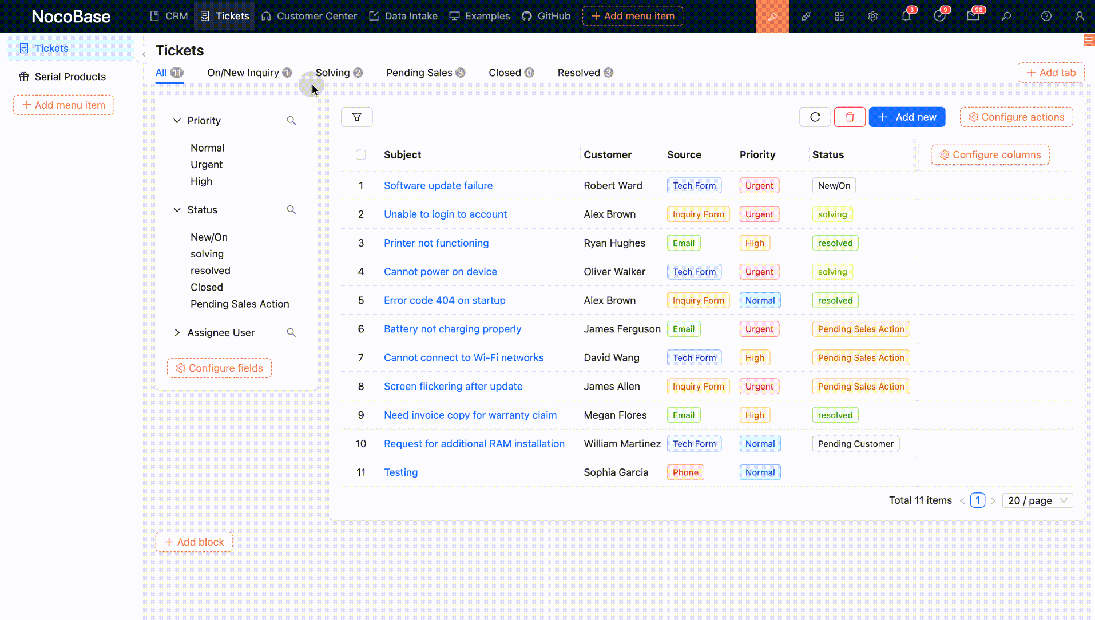
Task: Open the messages envelope with 98 badge
Action: [x=974, y=16]
